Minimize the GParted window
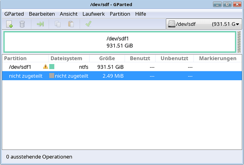Viewport: 244px width, 165px height. pyautogui.click(x=217, y=4)
